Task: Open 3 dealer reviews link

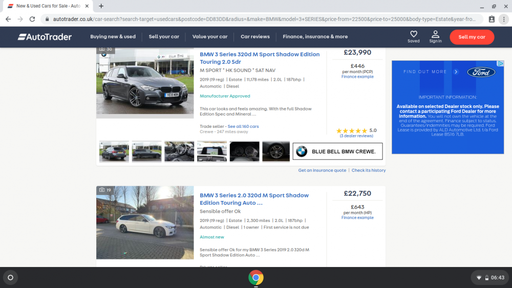Action: pos(356,136)
